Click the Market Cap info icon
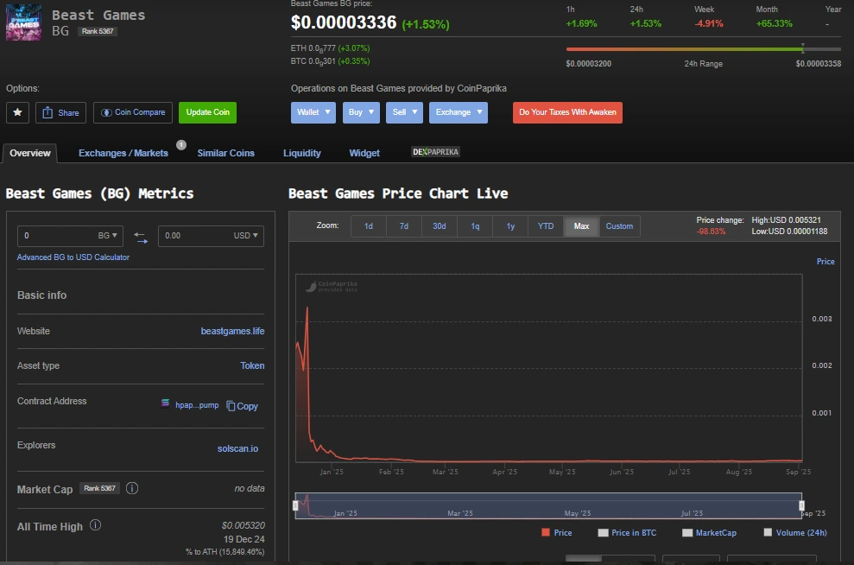 [132, 488]
